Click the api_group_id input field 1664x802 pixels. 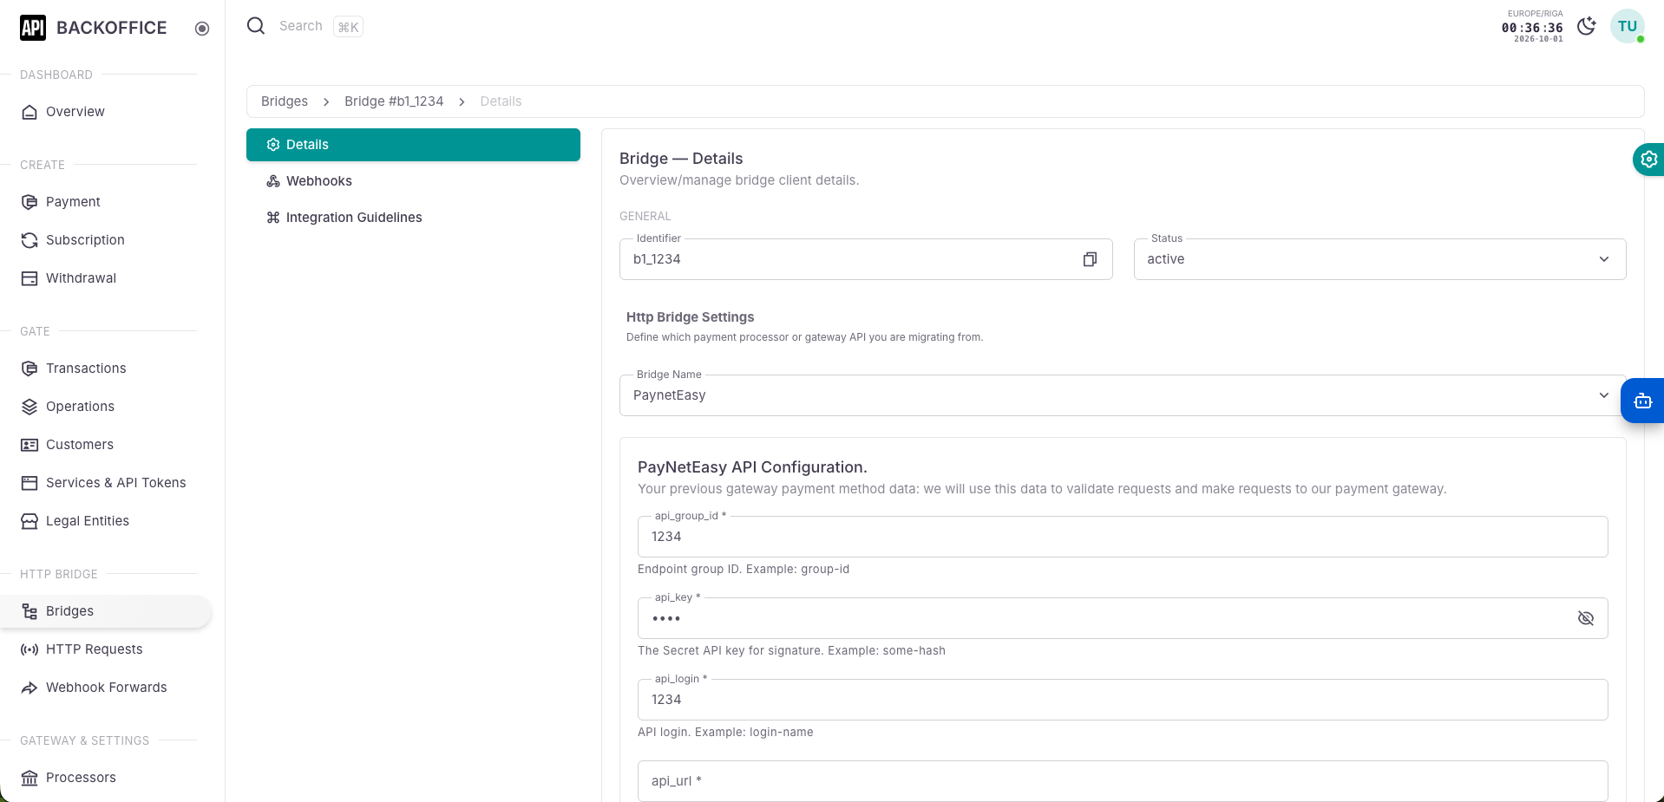1123,537
